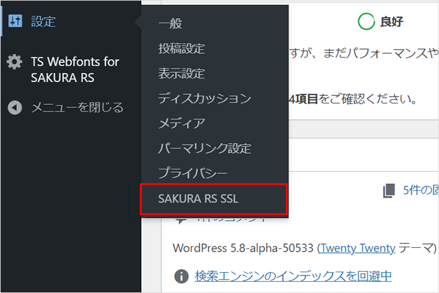The width and height of the screenshot is (439, 293).
Task: Open 検索エンジンのインデックスを回避中 link
Action: click(293, 275)
